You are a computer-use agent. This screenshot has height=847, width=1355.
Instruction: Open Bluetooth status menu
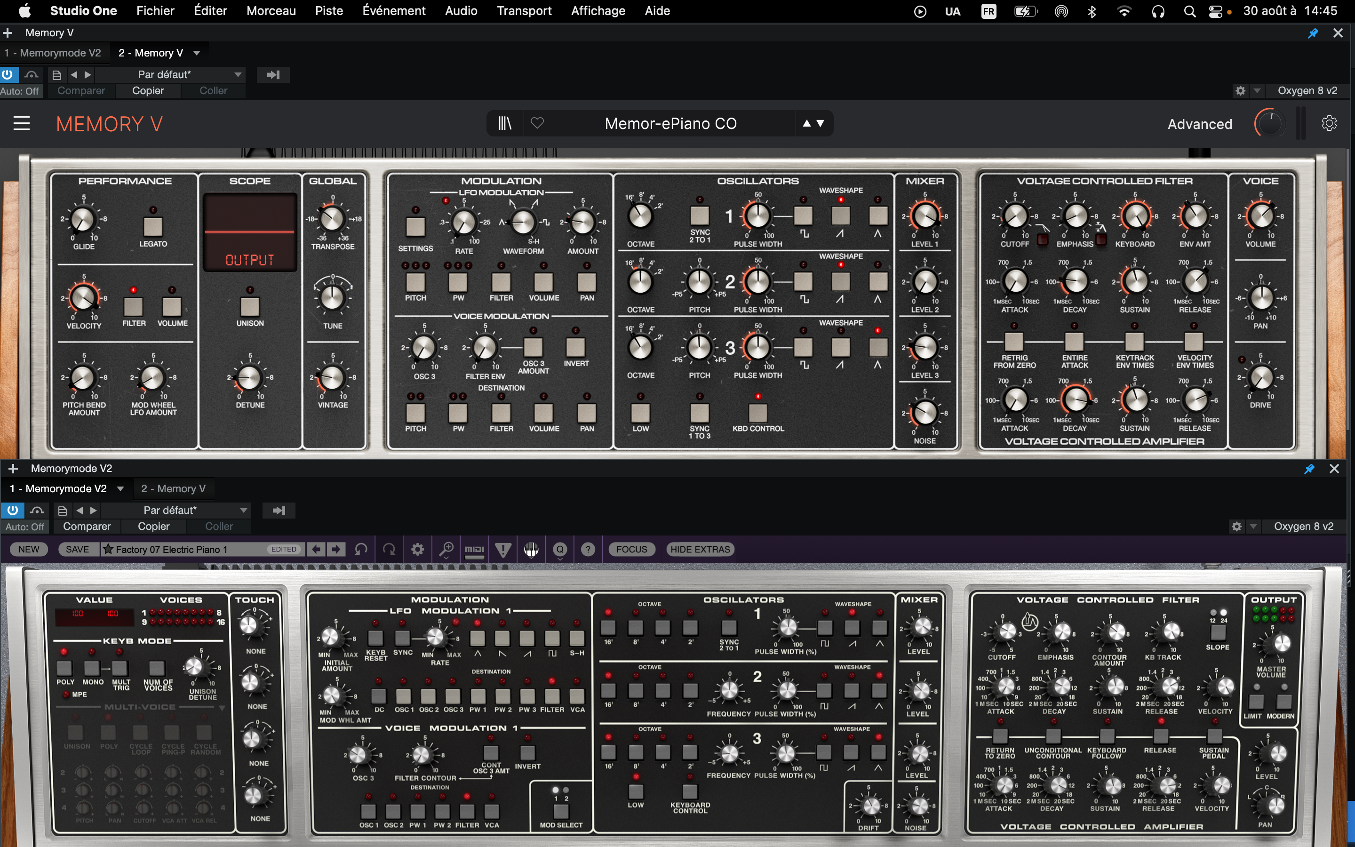click(x=1092, y=11)
